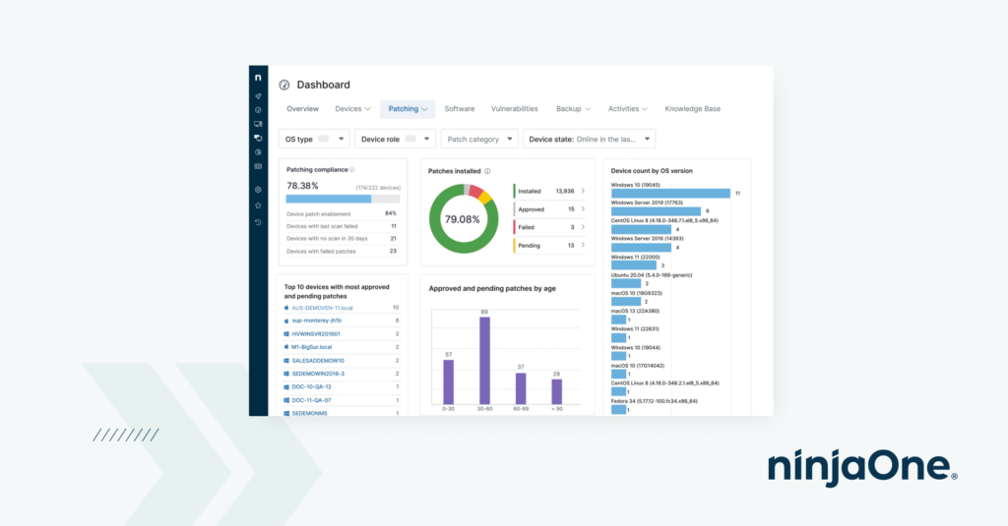This screenshot has height=526, width=1008.
Task: Open the OS type filter dropdown
Action: pos(314,139)
